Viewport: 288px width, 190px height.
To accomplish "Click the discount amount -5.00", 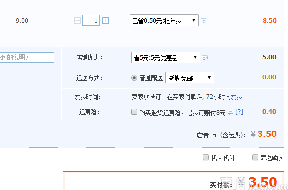I will (x=268, y=57).
